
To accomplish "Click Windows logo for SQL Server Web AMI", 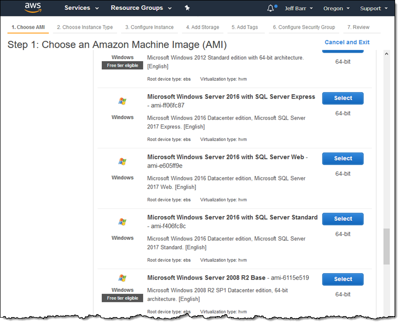I will [122, 161].
